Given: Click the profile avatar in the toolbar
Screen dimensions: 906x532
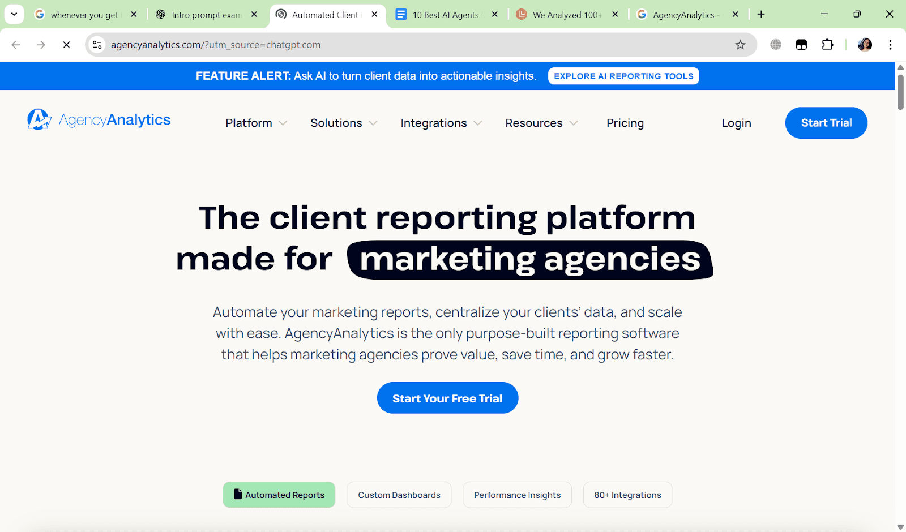Looking at the screenshot, I should point(864,45).
